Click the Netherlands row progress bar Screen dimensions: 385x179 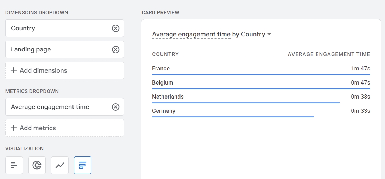[x=246, y=103]
